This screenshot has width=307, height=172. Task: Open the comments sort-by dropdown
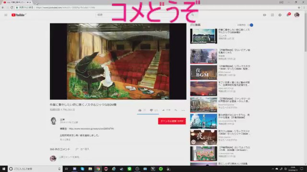[x=82, y=149]
